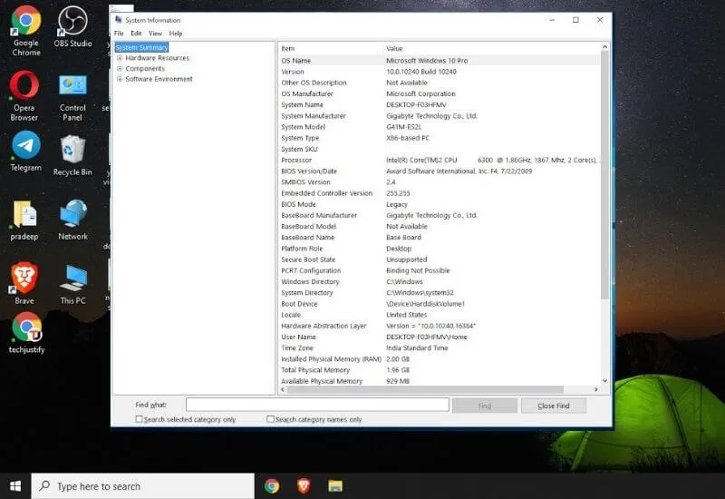This screenshot has height=499, width=725.
Task: Open Google Chrome desktop shortcut
Action: tap(26, 31)
